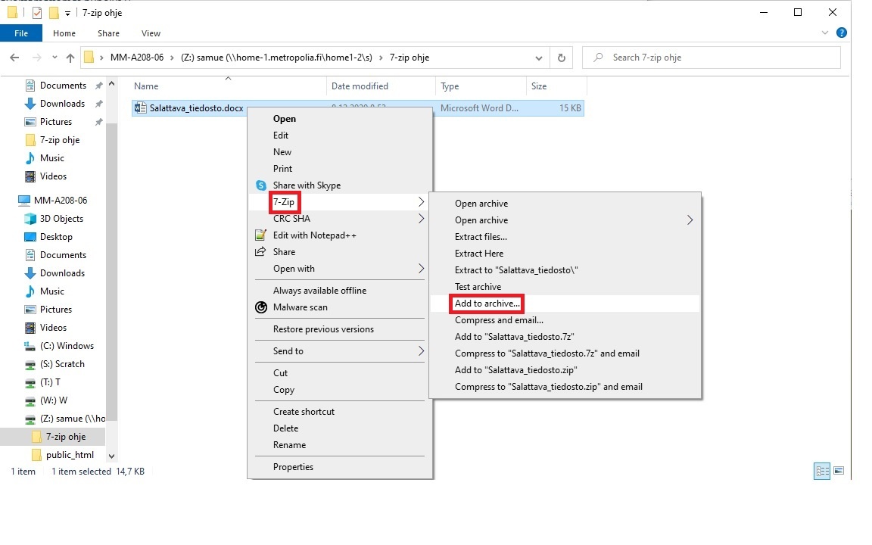The width and height of the screenshot is (872, 545).
Task: Click the Forward navigation arrow
Action: pyautogui.click(x=36, y=58)
